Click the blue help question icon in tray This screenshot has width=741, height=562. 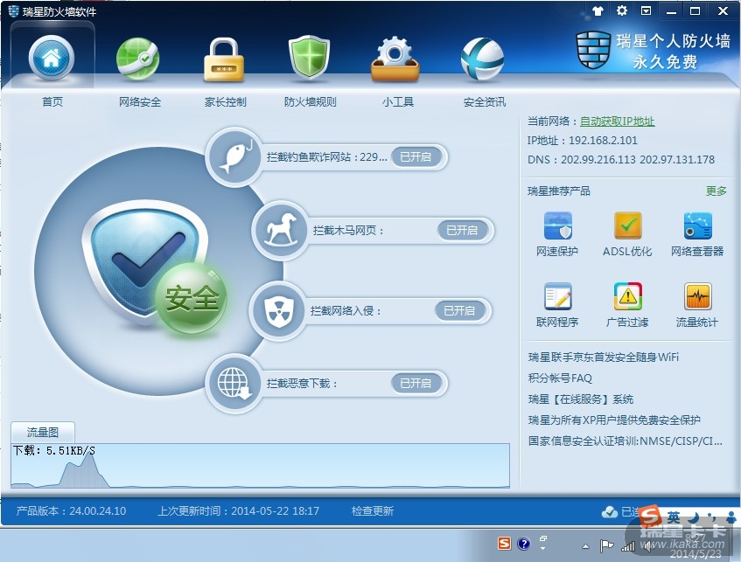pyautogui.click(x=524, y=544)
